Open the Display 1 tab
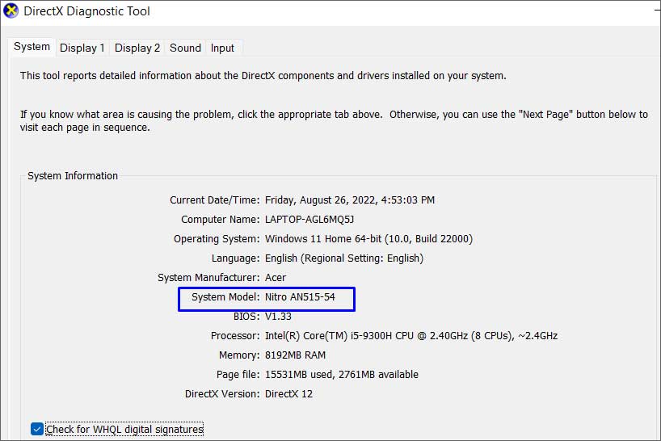 click(82, 48)
